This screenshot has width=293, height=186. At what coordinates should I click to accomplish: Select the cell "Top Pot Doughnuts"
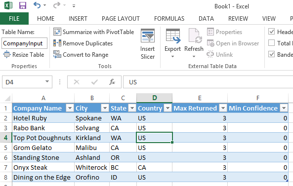pyautogui.click(x=43, y=138)
